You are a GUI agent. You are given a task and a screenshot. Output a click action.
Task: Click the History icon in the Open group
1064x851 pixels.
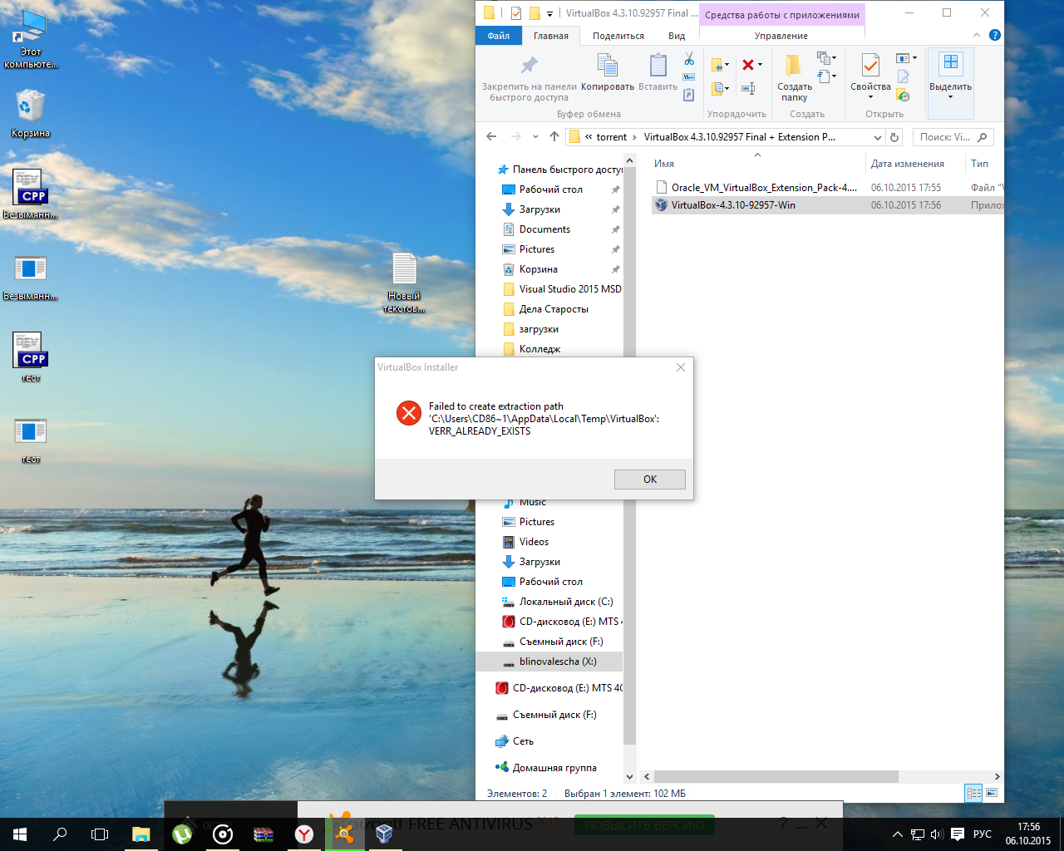[904, 96]
